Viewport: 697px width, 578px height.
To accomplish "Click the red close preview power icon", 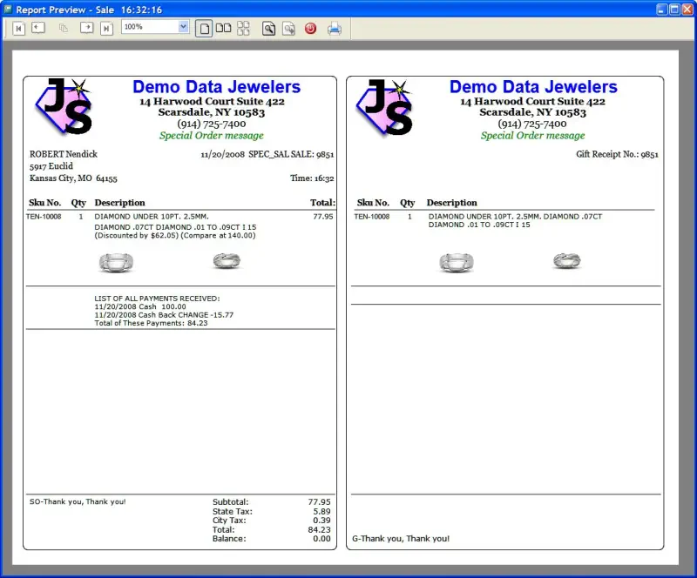I will (x=311, y=29).
